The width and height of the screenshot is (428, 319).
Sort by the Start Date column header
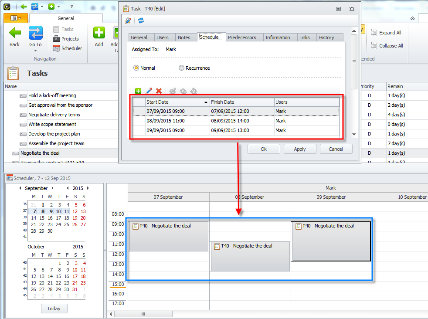coord(177,102)
